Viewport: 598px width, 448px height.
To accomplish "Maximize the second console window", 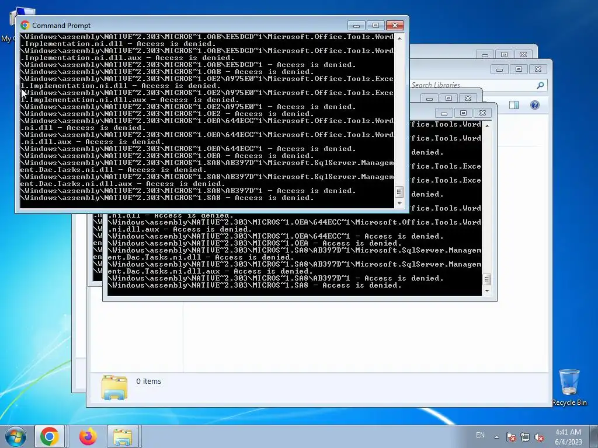I will coord(463,113).
